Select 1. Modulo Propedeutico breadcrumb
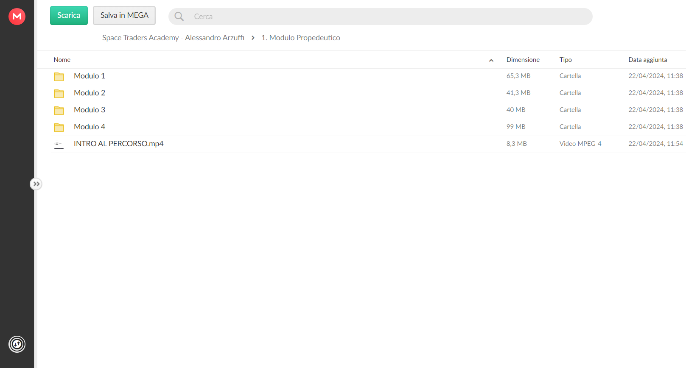The image size is (686, 368). [301, 38]
